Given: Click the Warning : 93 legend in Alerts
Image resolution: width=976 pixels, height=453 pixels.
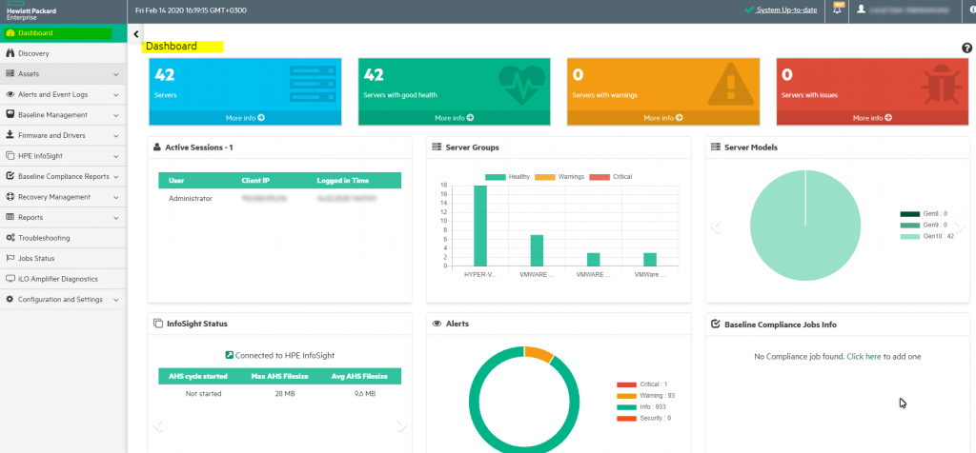Looking at the screenshot, I should pyautogui.click(x=646, y=396).
